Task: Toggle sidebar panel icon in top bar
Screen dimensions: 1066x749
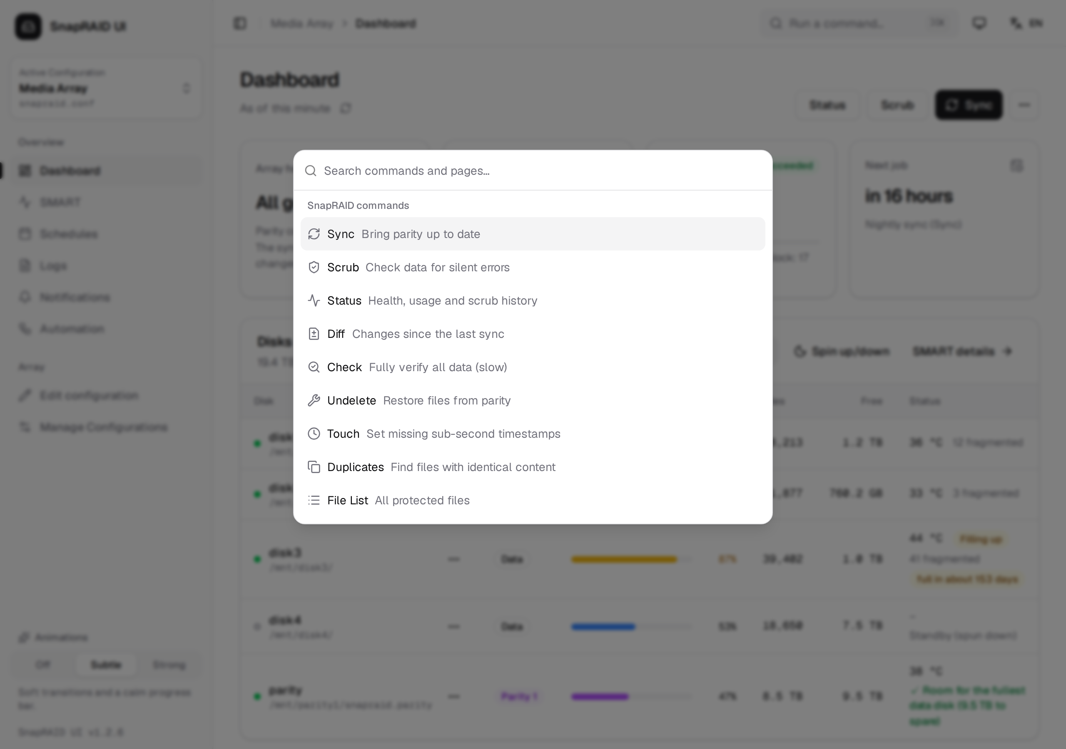Action: point(240,23)
